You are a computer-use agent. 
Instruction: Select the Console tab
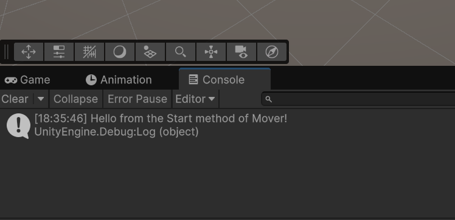coord(224,79)
